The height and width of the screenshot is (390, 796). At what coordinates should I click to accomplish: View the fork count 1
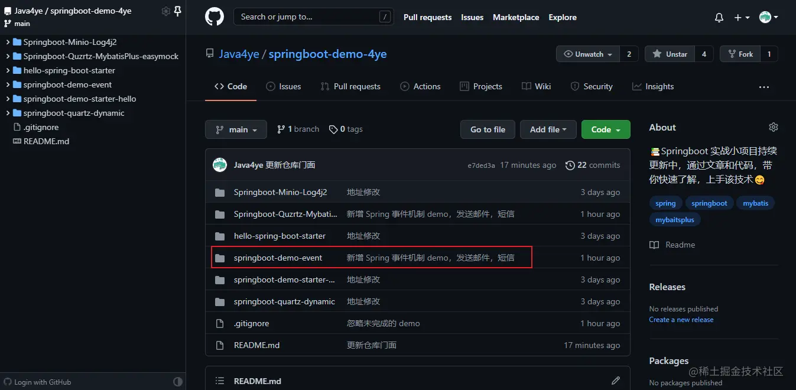(769, 54)
